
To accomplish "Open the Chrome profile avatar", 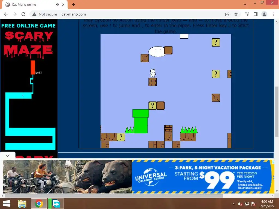I will click(264, 14).
